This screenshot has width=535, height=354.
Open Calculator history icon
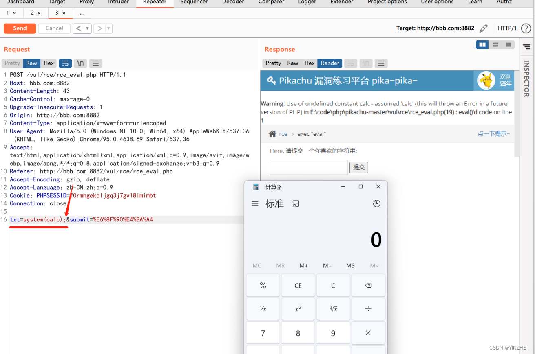point(376,203)
